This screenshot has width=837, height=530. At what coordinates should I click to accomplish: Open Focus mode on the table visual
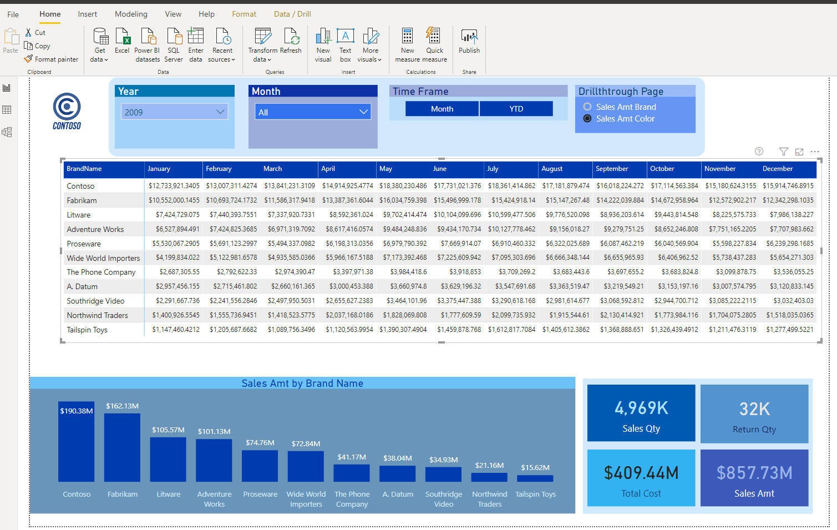tap(799, 152)
